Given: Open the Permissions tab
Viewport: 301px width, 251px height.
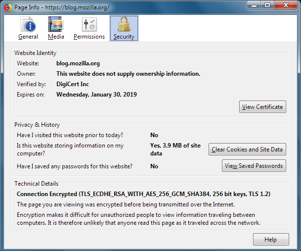Looking at the screenshot, I should pos(89,28).
